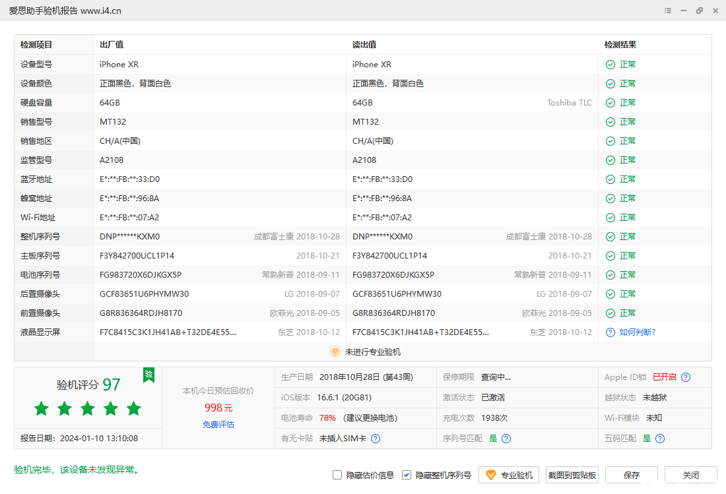Click the check icon in 电池序列号 row
Viewport: 726px width, 494px height.
(610, 275)
